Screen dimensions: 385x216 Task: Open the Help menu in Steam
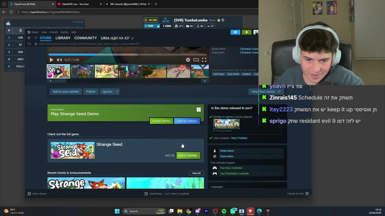74,32
